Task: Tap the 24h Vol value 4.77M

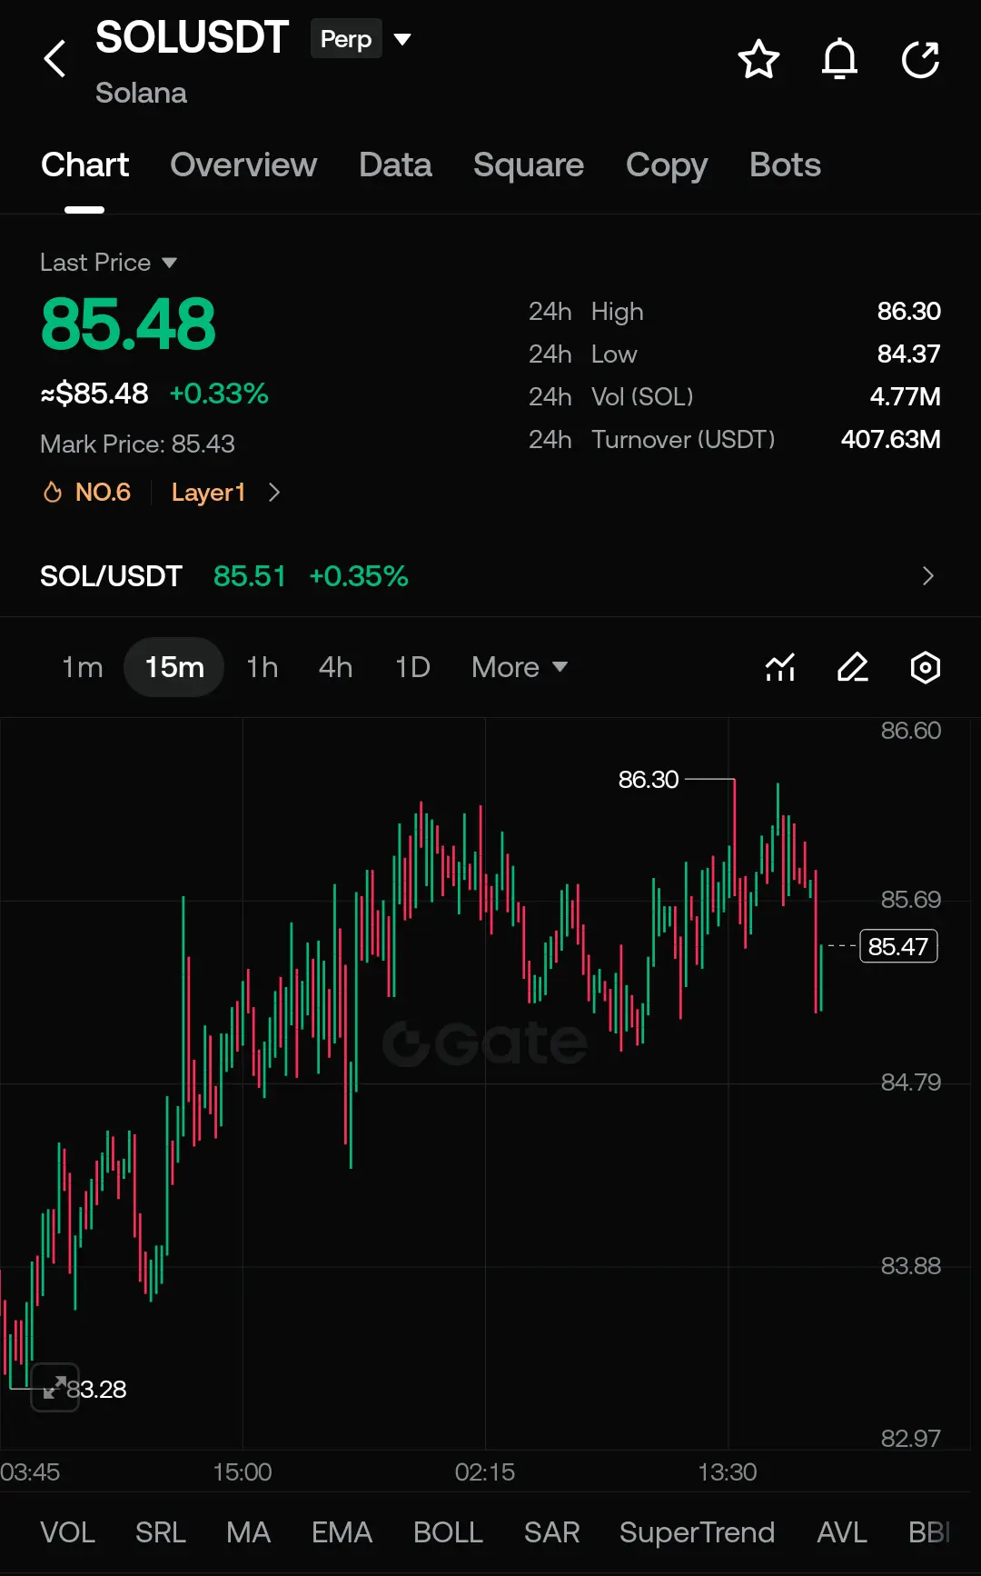Action: [905, 397]
